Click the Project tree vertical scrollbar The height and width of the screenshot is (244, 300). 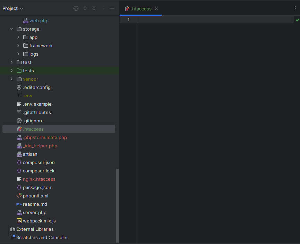click(x=118, y=206)
